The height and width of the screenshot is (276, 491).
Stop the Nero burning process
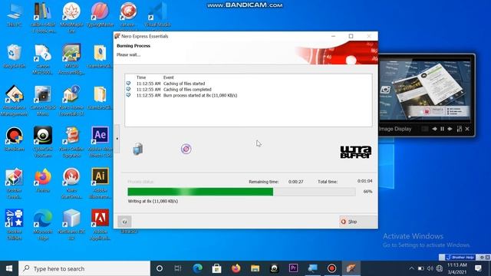click(358, 222)
